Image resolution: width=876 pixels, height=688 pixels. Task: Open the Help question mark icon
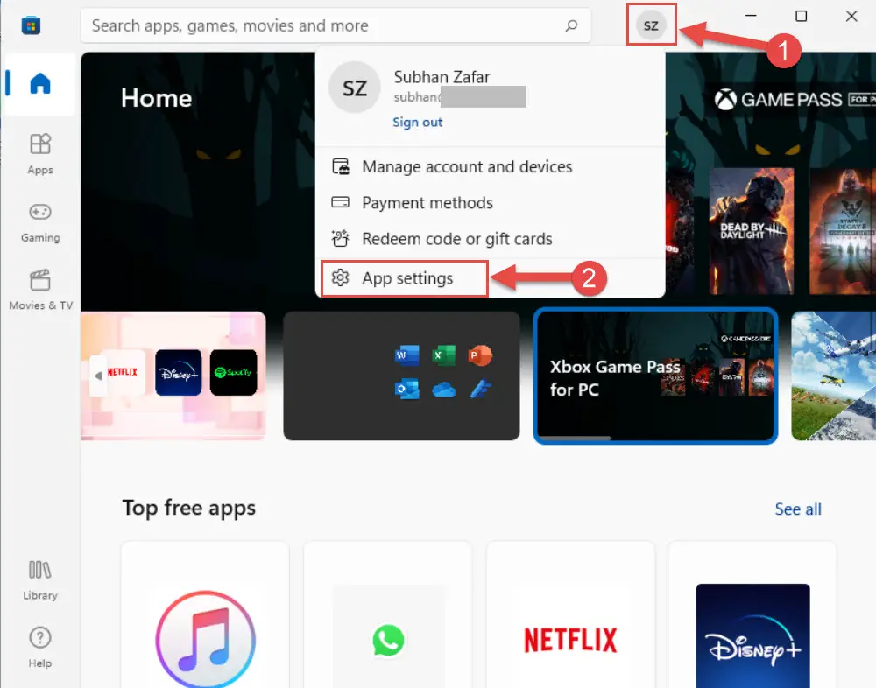(x=40, y=638)
